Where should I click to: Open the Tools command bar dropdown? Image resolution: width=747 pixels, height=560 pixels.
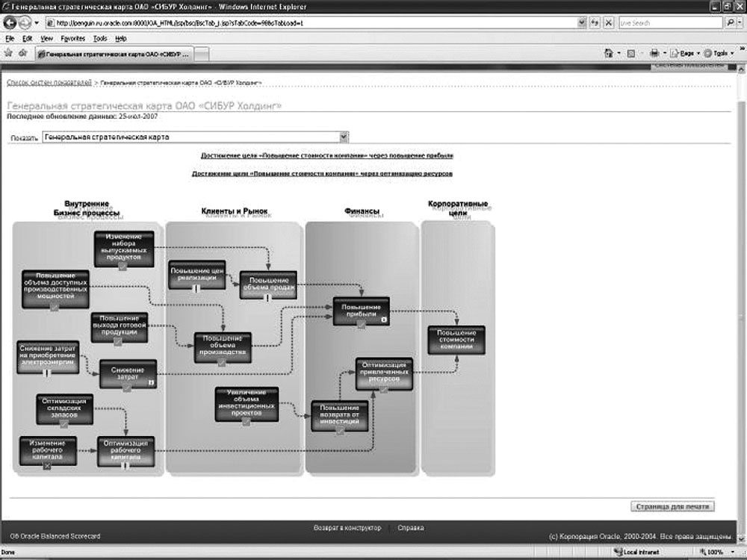719,53
